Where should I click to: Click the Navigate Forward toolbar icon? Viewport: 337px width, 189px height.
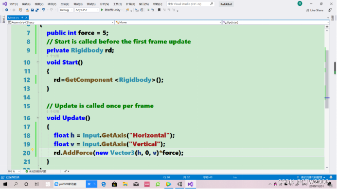(14, 10)
